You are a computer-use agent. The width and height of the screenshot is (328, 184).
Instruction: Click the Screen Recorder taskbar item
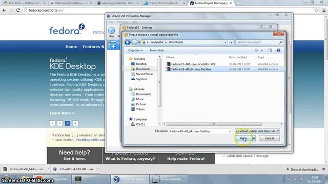tap(169, 179)
